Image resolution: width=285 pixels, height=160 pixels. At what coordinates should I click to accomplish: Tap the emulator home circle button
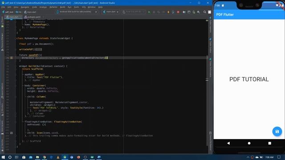click(x=249, y=143)
